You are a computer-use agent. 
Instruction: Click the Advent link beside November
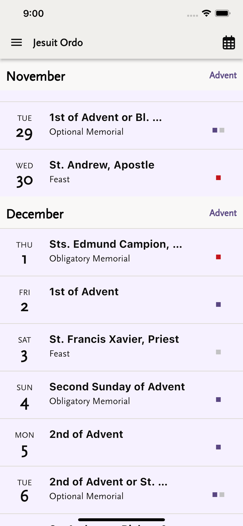[x=223, y=75]
